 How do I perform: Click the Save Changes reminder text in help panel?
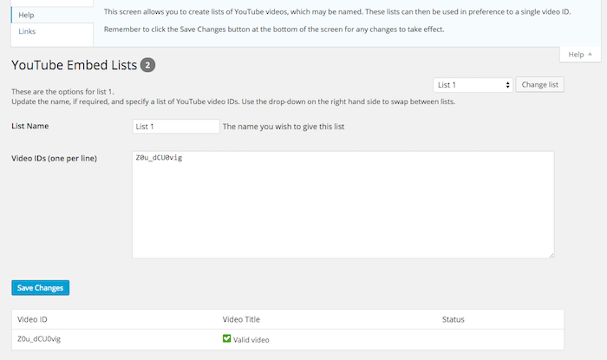point(294,29)
